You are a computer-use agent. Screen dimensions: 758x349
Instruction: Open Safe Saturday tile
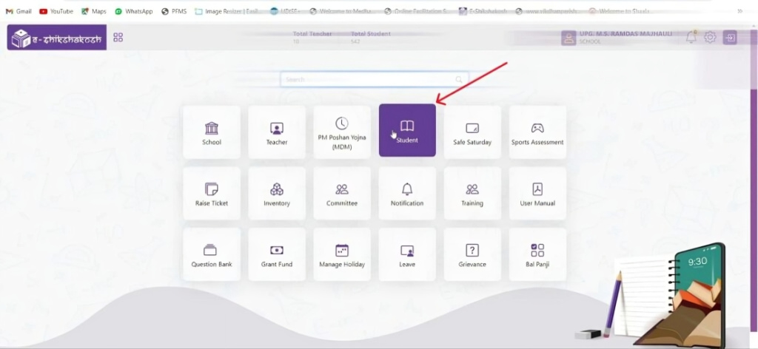472,132
